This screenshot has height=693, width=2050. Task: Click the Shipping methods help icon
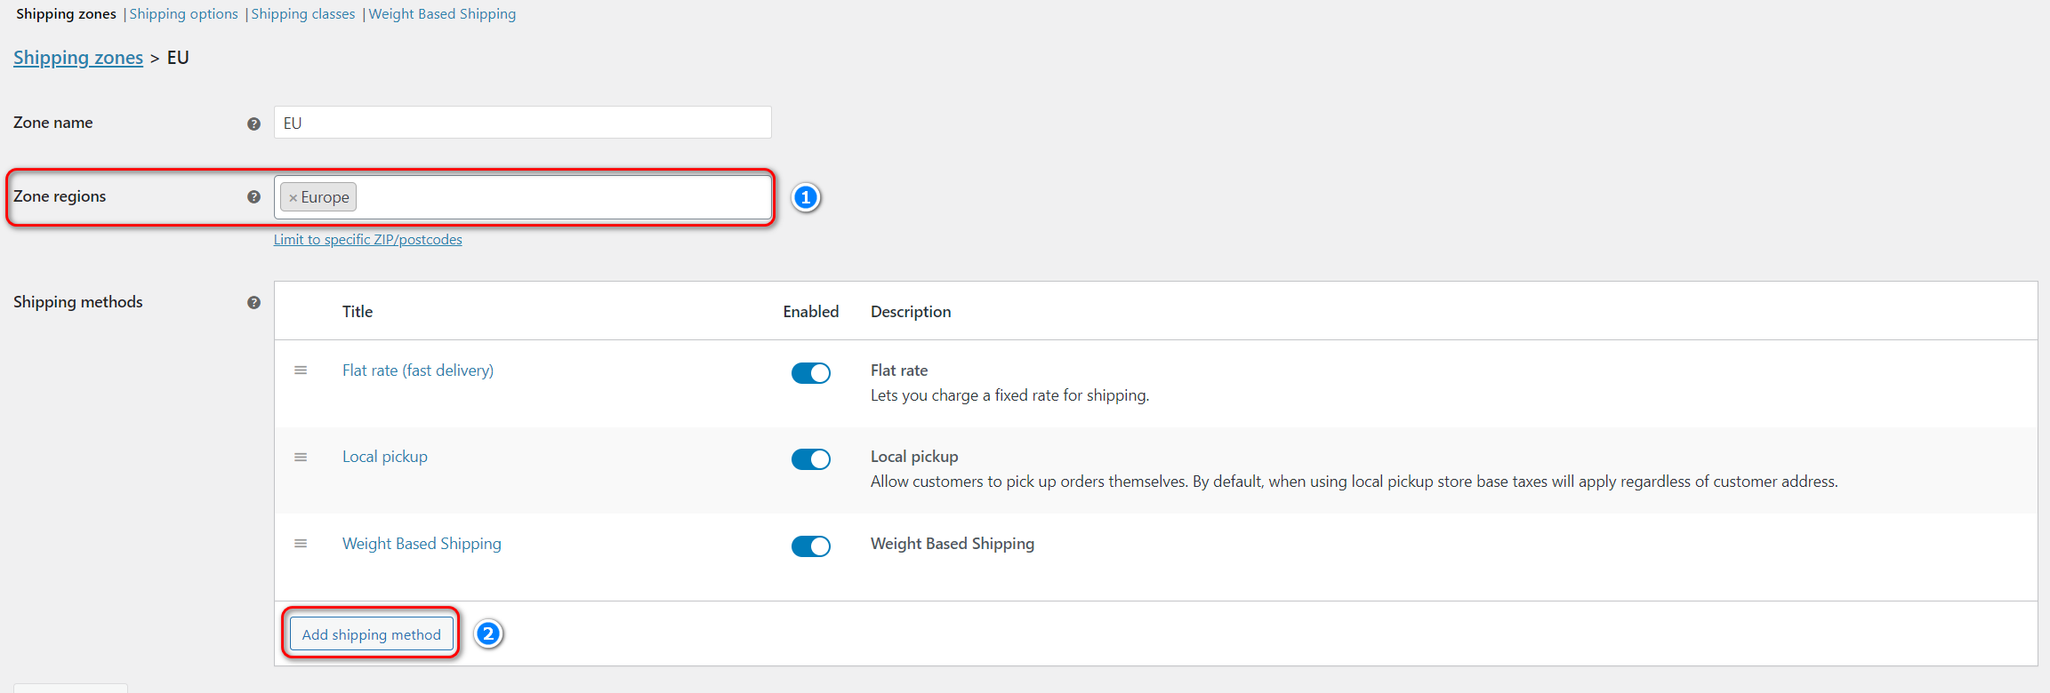[x=253, y=303]
